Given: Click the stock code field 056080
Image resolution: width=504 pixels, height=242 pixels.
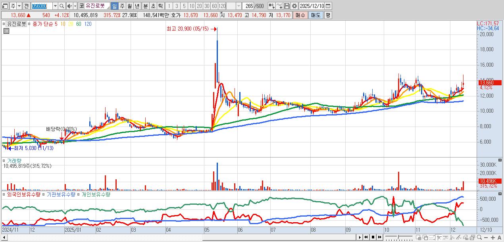Looking at the screenshot, I should [x=42, y=6].
